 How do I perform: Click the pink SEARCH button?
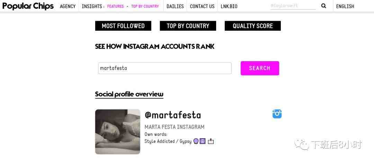tap(260, 68)
